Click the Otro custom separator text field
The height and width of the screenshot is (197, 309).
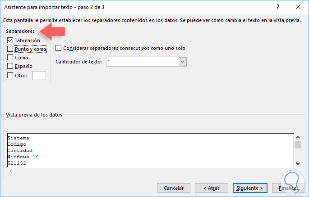point(39,76)
